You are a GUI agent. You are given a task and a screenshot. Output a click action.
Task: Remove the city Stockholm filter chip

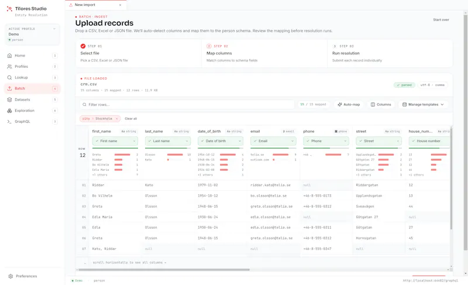[116, 119]
